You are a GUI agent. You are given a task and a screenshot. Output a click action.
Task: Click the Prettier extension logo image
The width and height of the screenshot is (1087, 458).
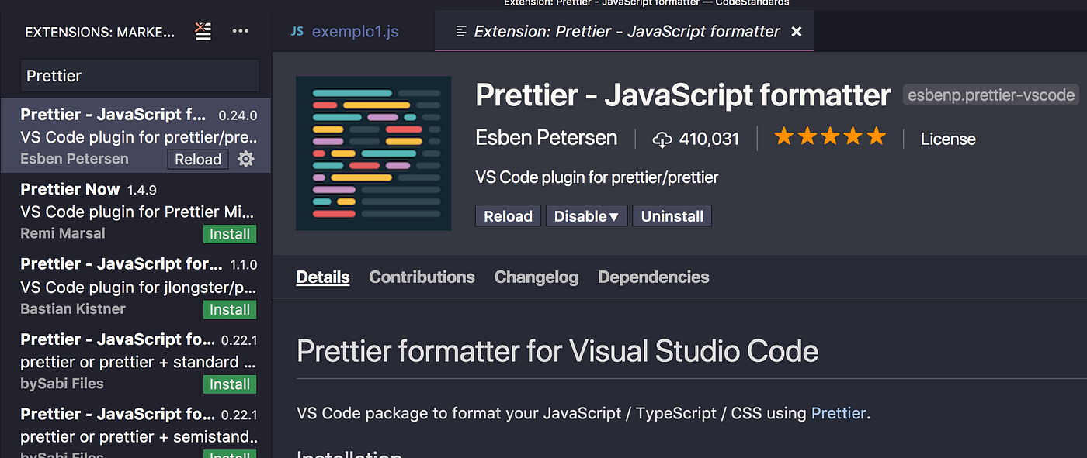(373, 153)
